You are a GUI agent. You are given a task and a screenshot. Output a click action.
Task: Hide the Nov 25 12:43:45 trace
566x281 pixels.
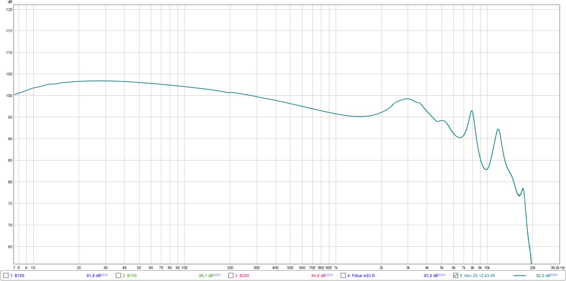click(x=456, y=276)
